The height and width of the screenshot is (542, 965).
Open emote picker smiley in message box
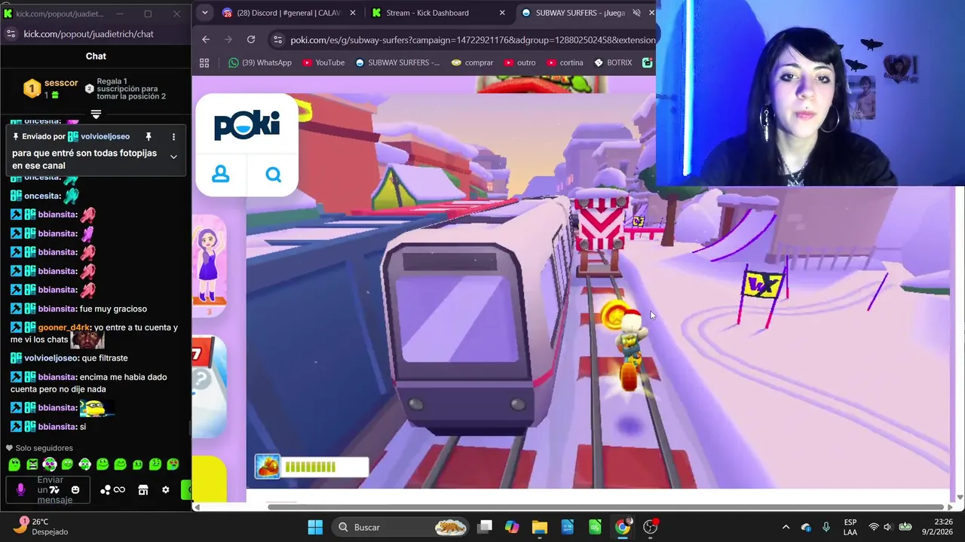click(75, 490)
